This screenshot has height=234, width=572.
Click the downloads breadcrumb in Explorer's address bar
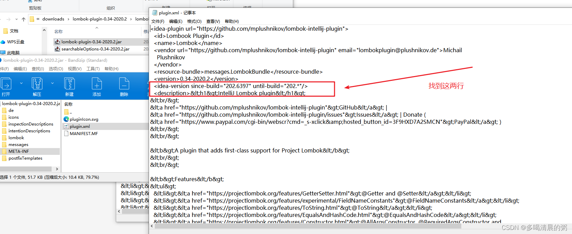tap(53, 19)
